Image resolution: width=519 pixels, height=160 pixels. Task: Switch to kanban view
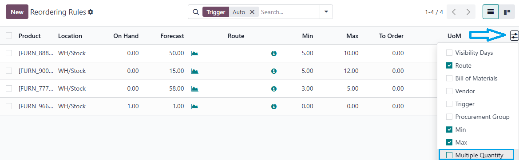click(507, 12)
